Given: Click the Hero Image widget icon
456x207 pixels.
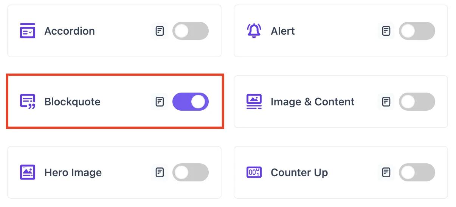Looking at the screenshot, I should coord(28,172).
